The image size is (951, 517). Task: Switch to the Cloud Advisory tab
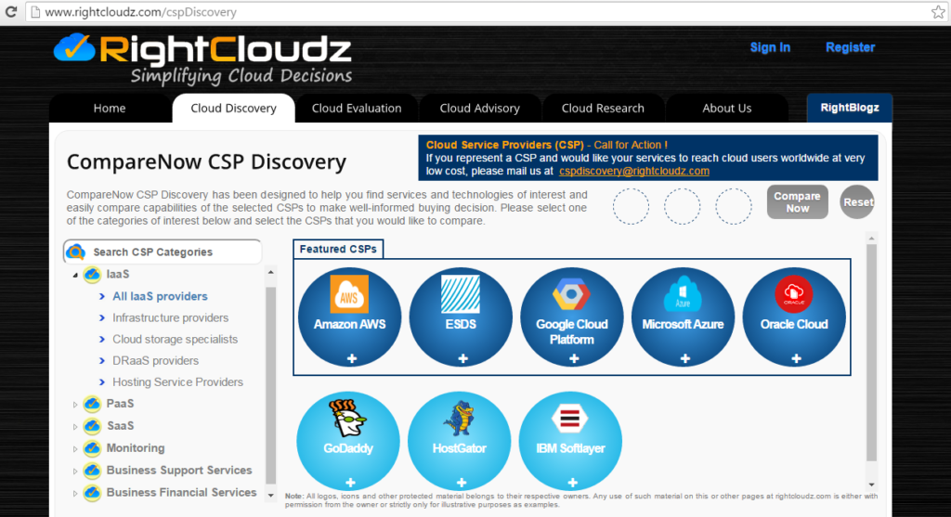coord(480,109)
